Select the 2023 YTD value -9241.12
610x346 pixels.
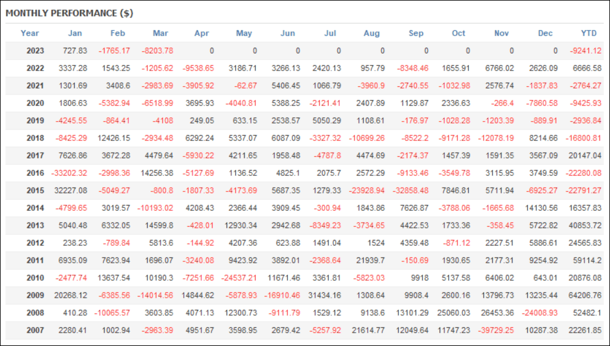pos(585,51)
